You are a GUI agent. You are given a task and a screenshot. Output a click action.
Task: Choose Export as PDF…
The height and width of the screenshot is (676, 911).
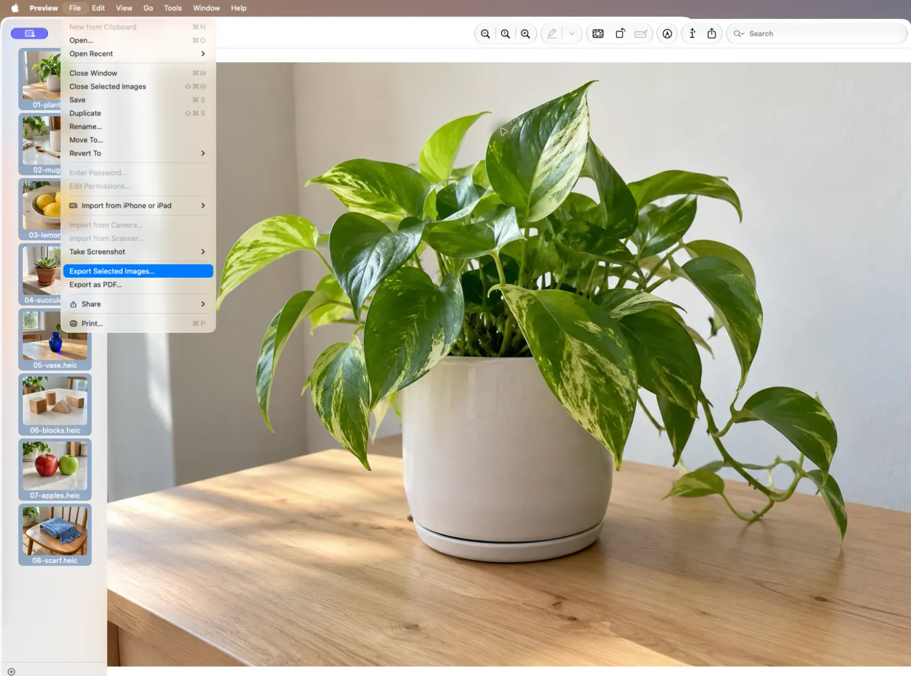coord(138,284)
